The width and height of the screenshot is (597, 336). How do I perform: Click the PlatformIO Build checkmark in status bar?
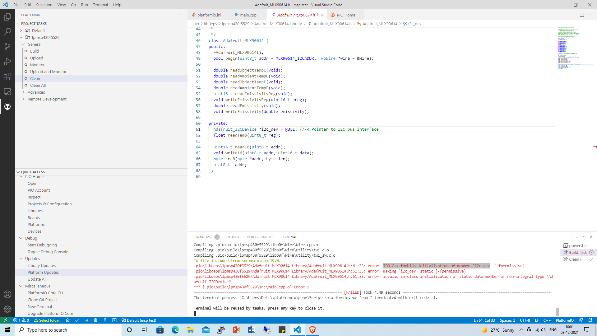pyautogui.click(x=77, y=320)
